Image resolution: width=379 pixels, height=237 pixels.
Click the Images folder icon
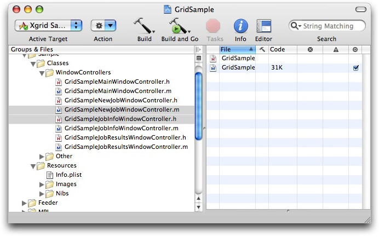pyautogui.click(x=49, y=184)
